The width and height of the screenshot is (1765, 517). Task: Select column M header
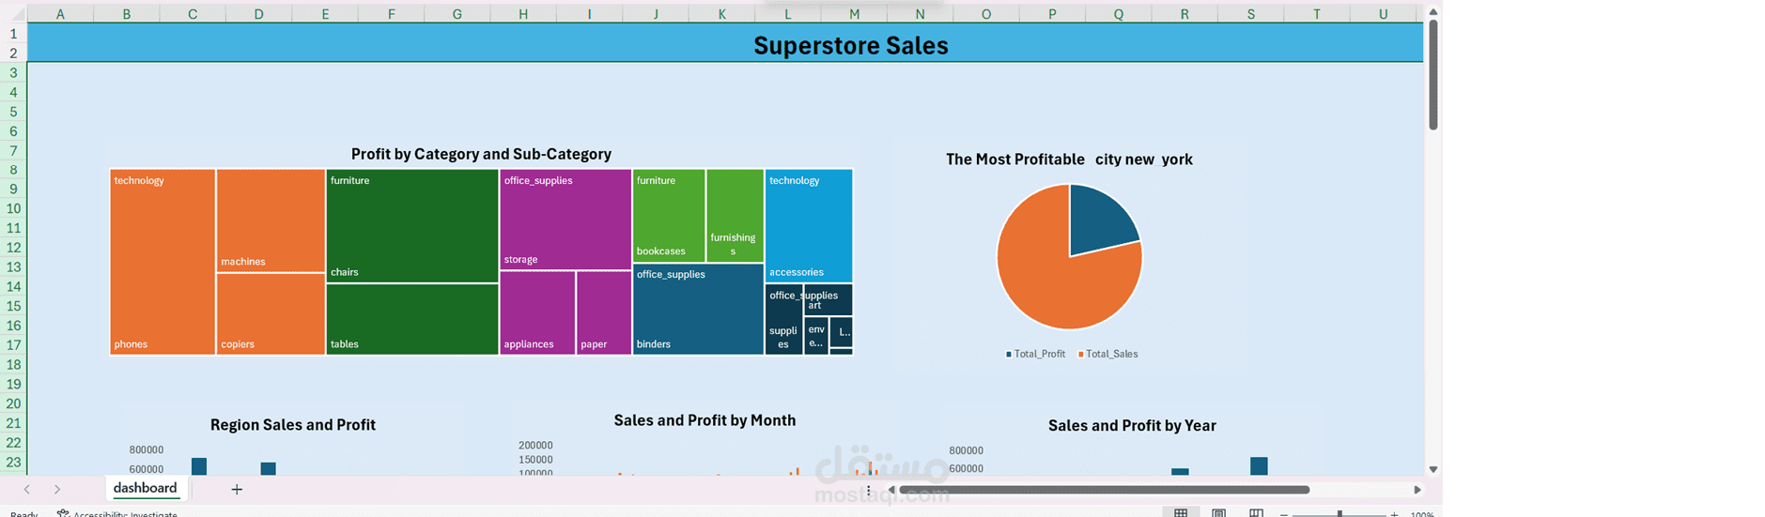[x=854, y=14]
